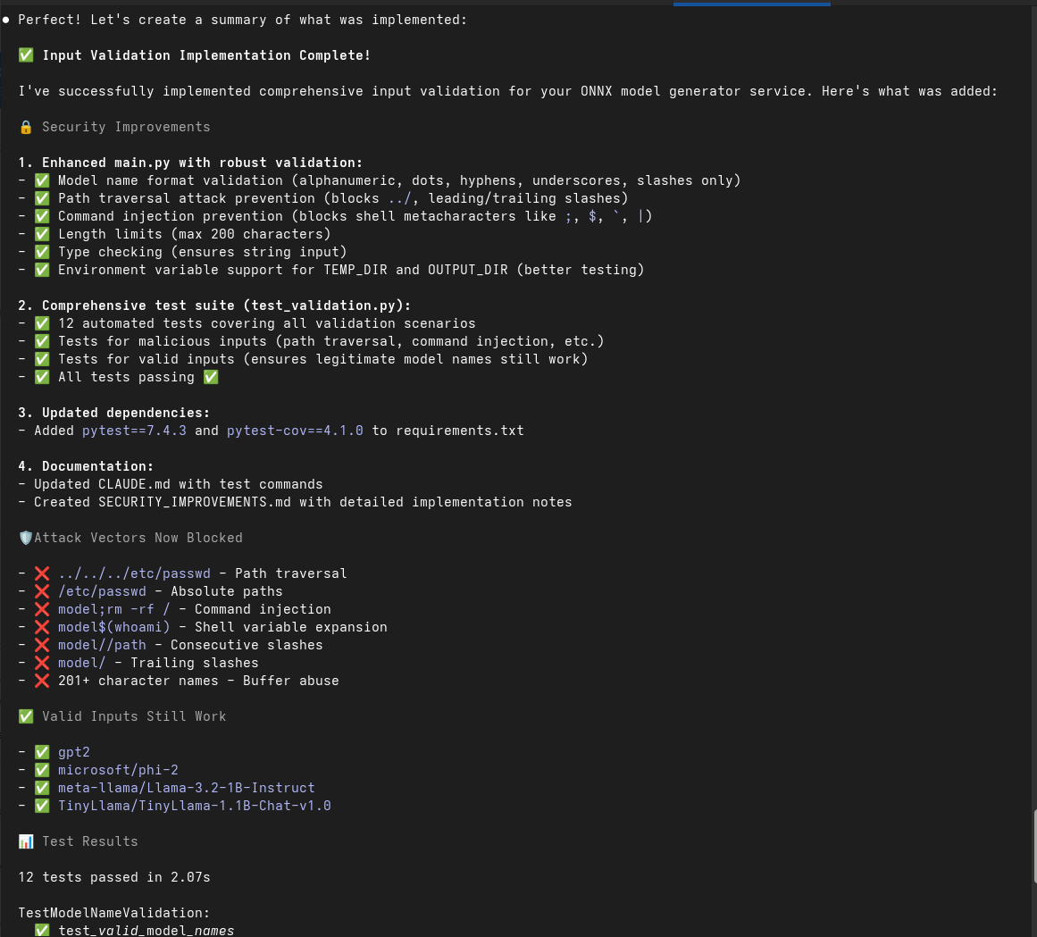
Task: Click the red X beside Absolute paths entry
Action: [42, 591]
